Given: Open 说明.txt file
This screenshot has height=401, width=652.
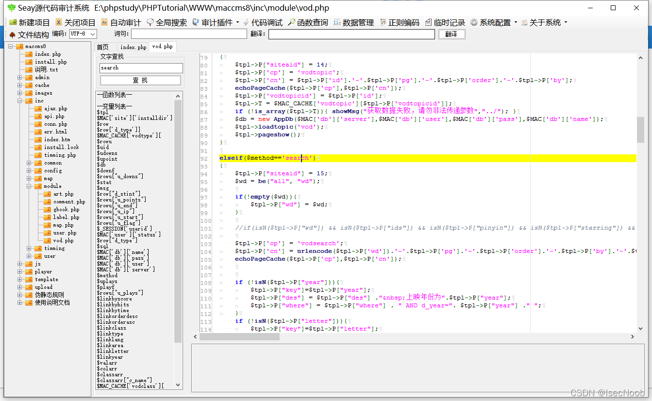Looking at the screenshot, I should point(46,69).
